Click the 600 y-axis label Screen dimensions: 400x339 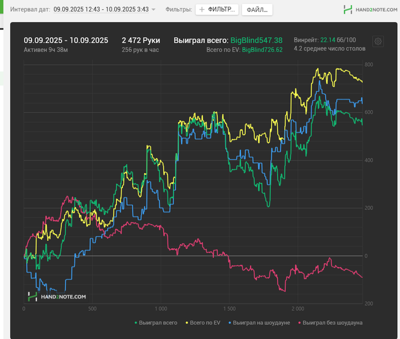[369, 112]
